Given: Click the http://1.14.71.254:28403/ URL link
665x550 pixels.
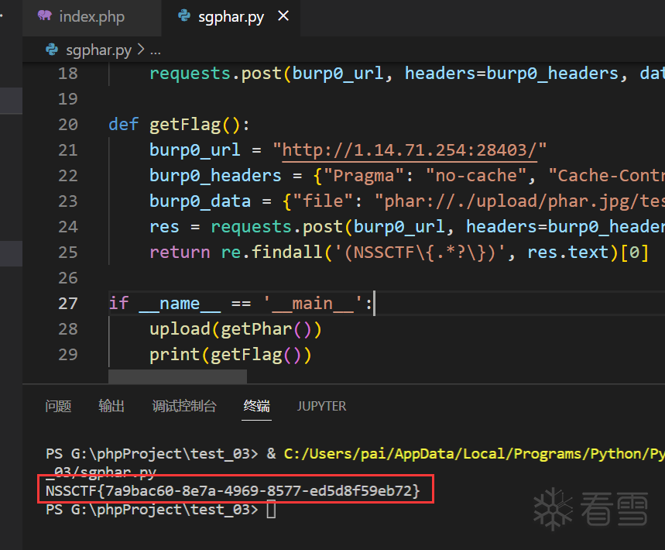Looking at the screenshot, I should (x=410, y=150).
